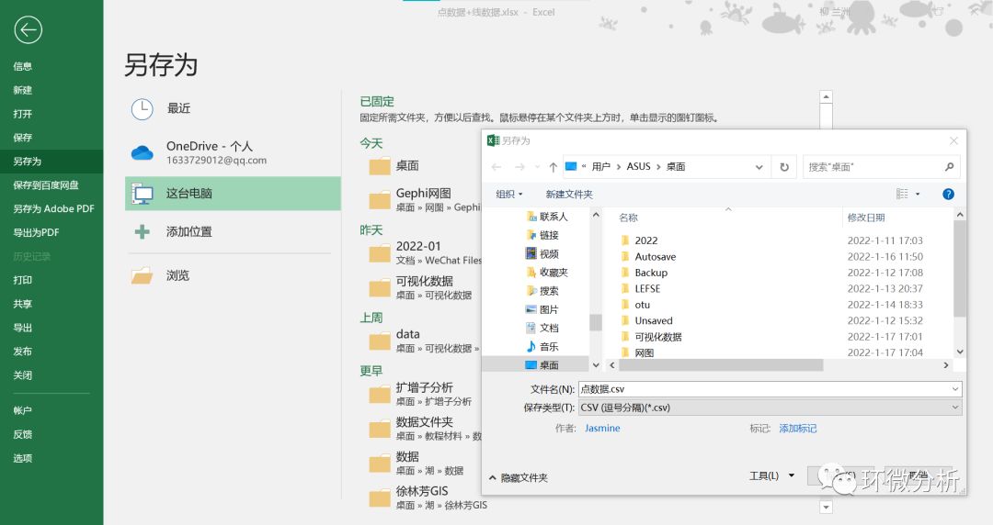Open the 打印 menu item
The height and width of the screenshot is (525, 993).
point(23,280)
